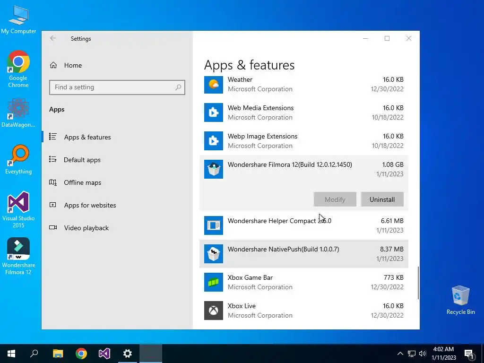The height and width of the screenshot is (363, 484).
Task: Open DataWagon desktop shortcut
Action: coord(18,112)
